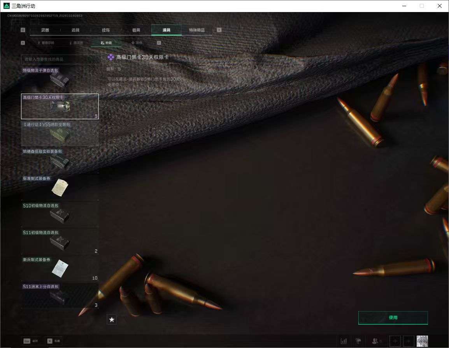Viewport: 449px width, 348px height.
Task: Click the 三角洲行动 app icon in title bar
Action: 6,6
